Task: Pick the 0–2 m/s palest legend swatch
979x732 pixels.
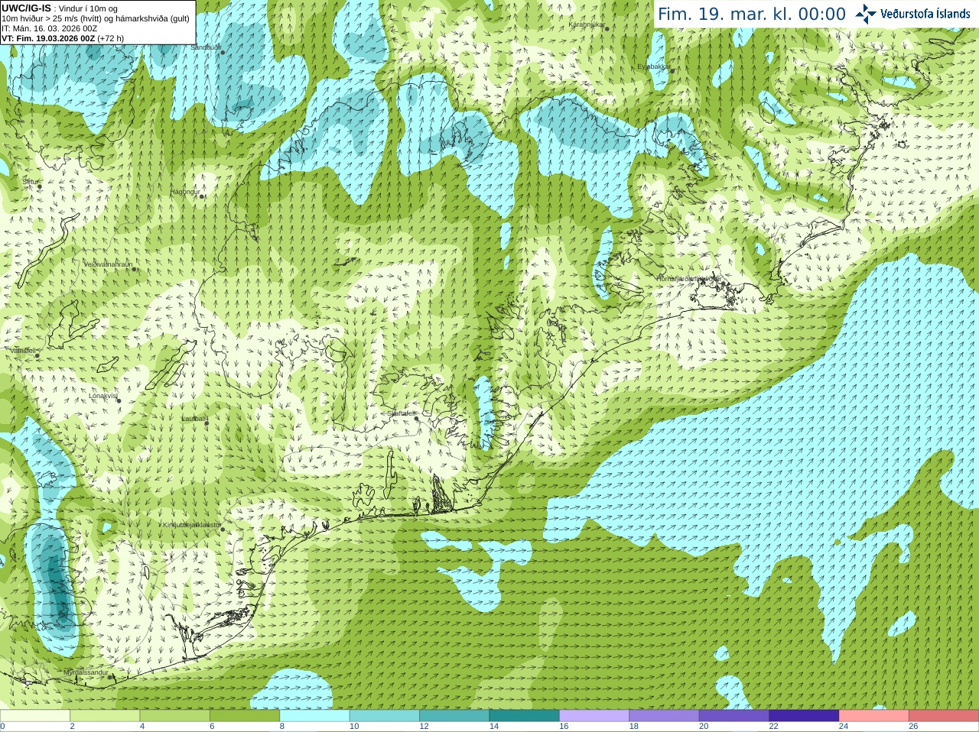Action: 35,716
